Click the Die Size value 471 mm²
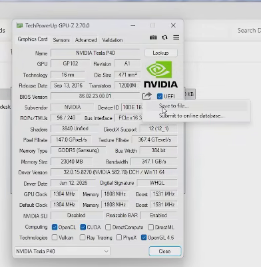261x267 pixels. coord(127,75)
